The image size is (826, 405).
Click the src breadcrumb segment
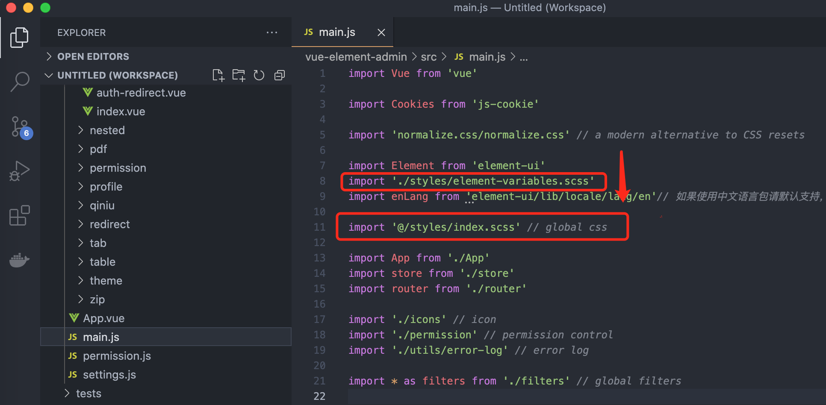tap(428, 57)
